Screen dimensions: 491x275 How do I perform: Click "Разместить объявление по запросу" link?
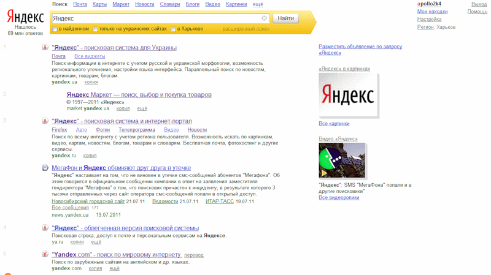coord(360,50)
